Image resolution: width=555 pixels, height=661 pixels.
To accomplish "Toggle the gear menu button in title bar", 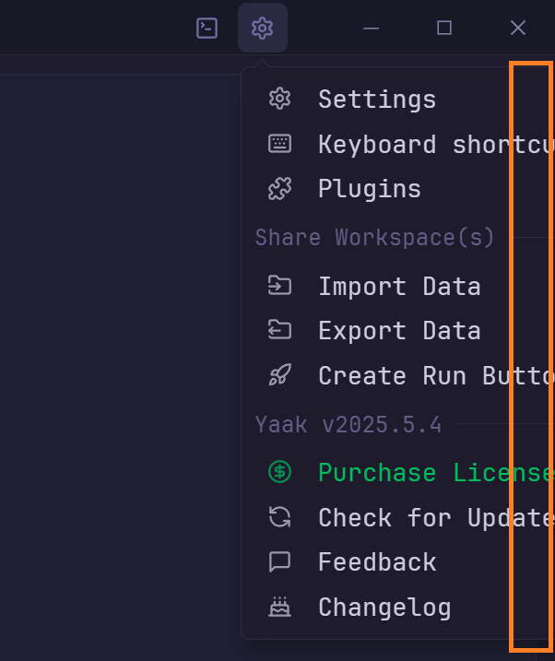I will 263,28.
